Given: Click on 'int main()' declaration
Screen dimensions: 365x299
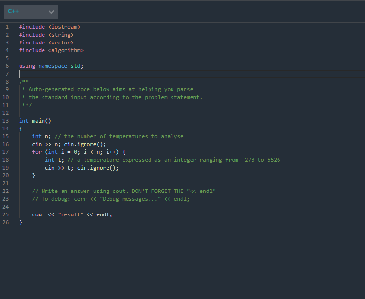Looking at the screenshot, I should [35, 121].
